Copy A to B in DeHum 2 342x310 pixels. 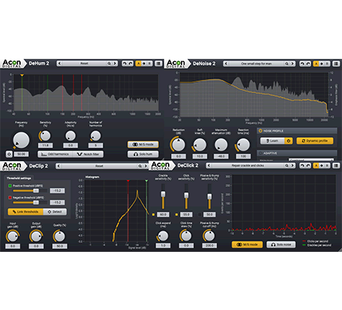click(x=144, y=63)
